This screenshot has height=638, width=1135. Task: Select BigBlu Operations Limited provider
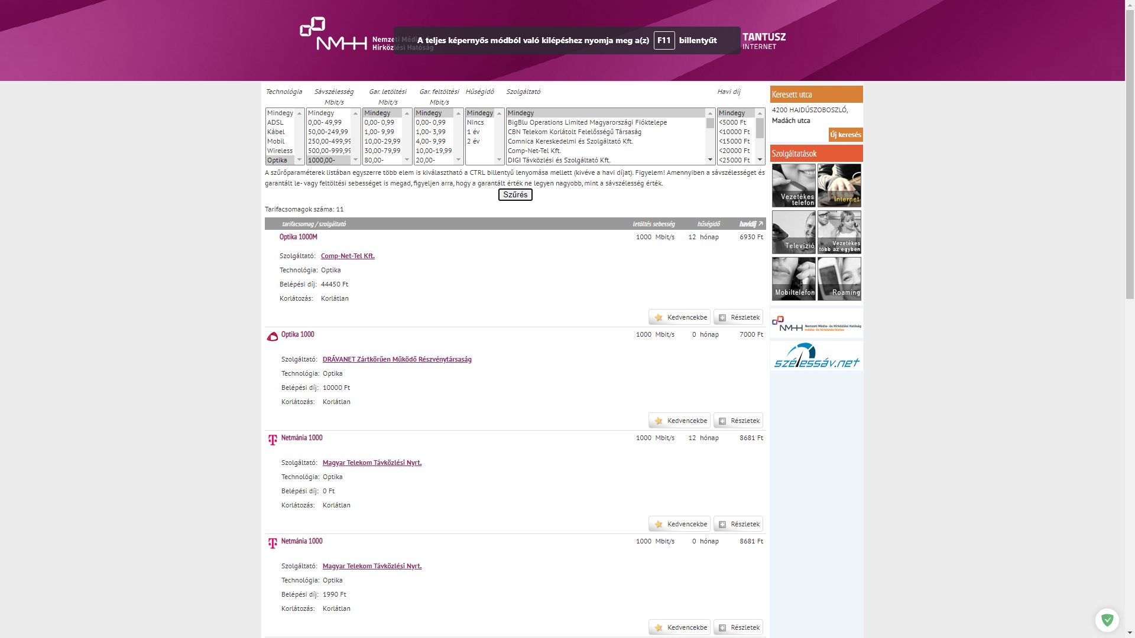[606, 122]
